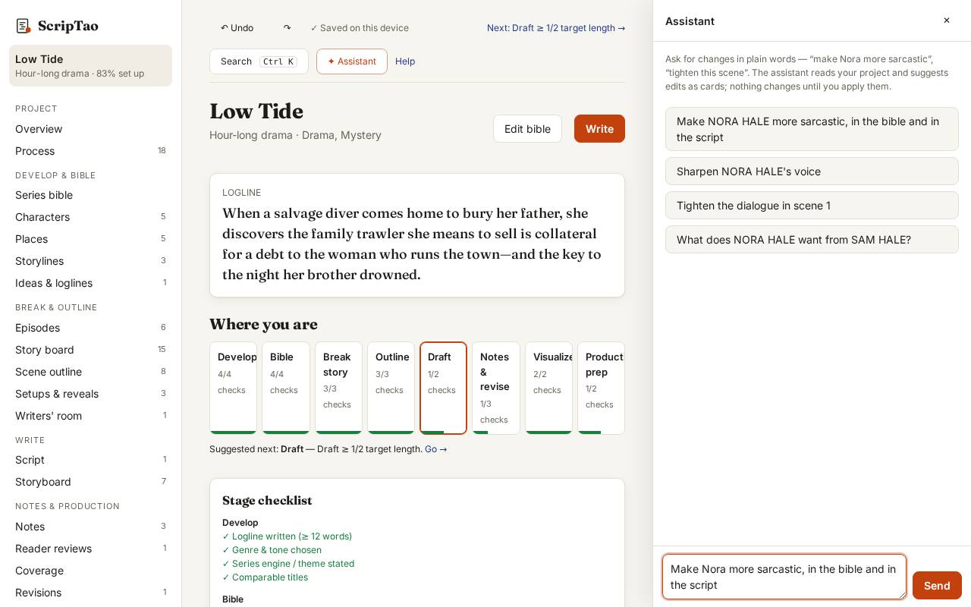971x607 pixels.
Task: Click the 'Saved on this device' status
Action: click(360, 28)
